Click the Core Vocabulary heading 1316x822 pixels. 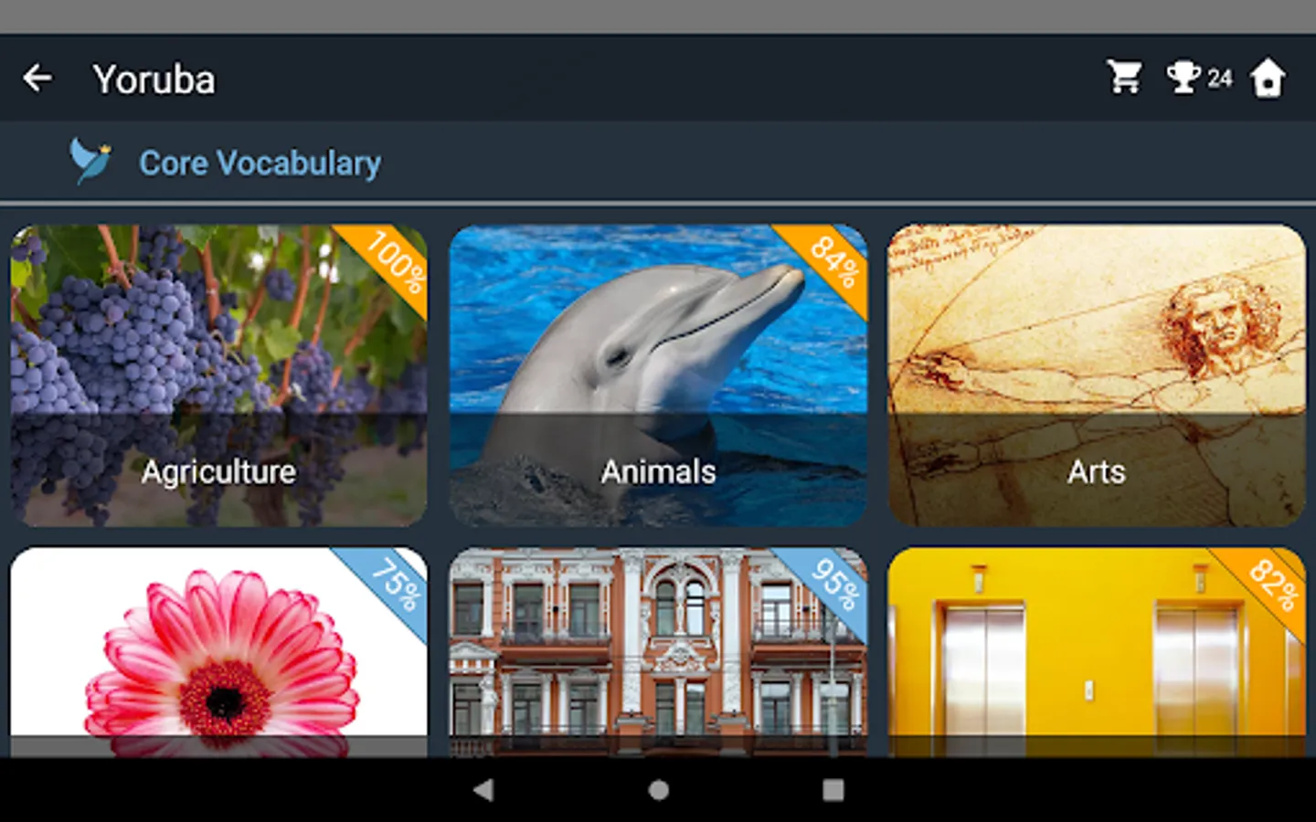point(260,163)
